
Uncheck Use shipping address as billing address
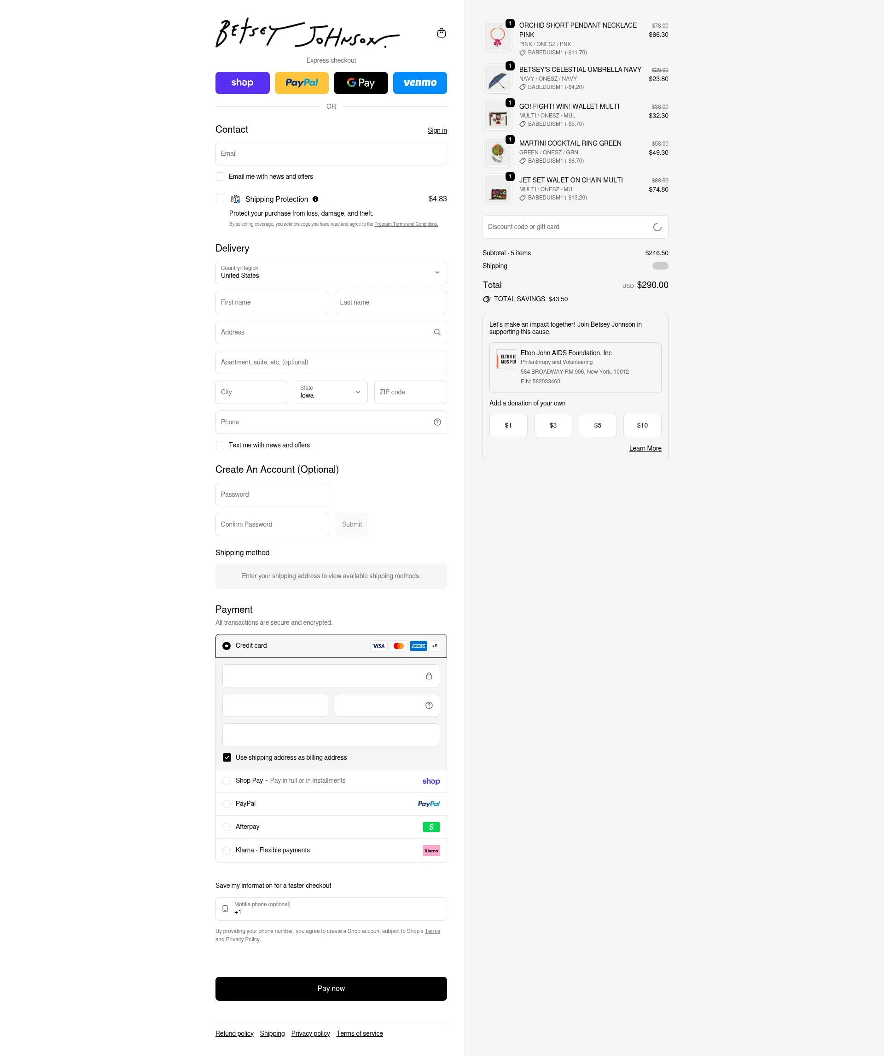227,757
